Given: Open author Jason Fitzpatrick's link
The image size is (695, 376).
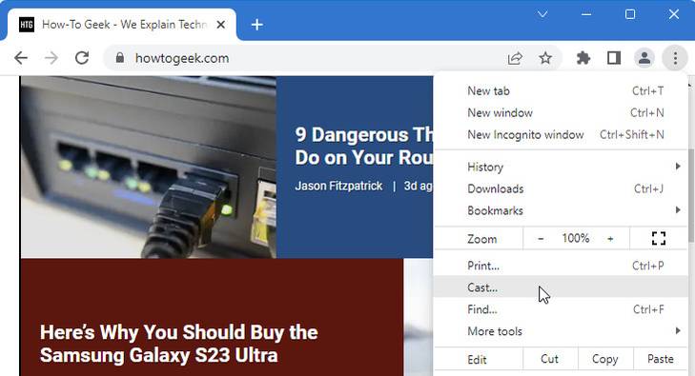Looking at the screenshot, I should click(x=338, y=186).
